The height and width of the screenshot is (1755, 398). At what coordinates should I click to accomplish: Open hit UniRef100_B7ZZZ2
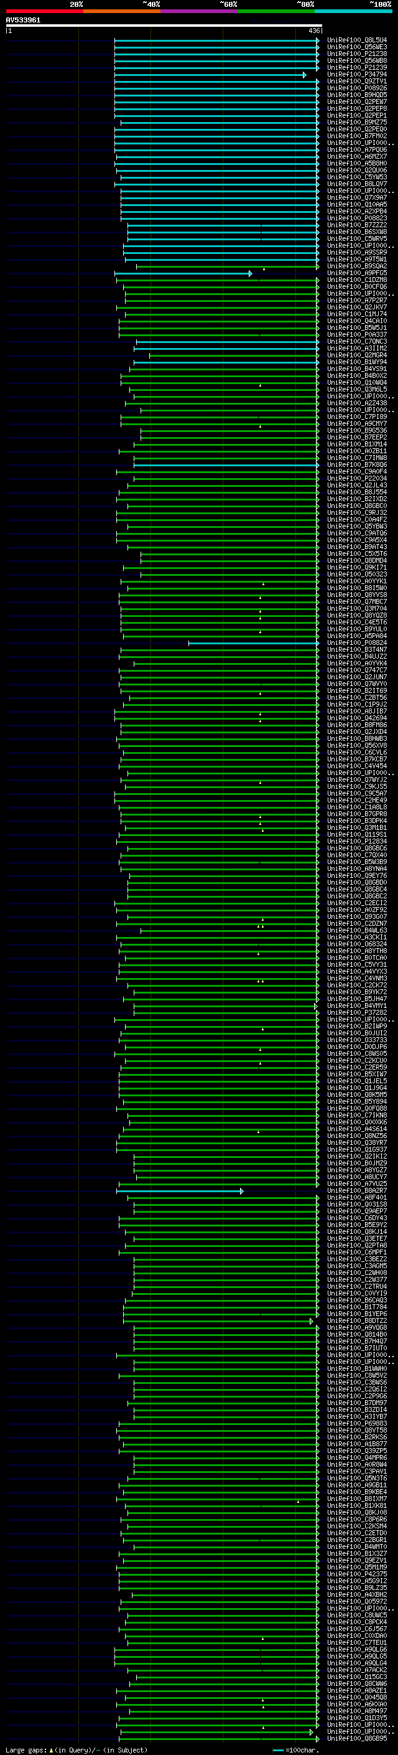point(356,225)
